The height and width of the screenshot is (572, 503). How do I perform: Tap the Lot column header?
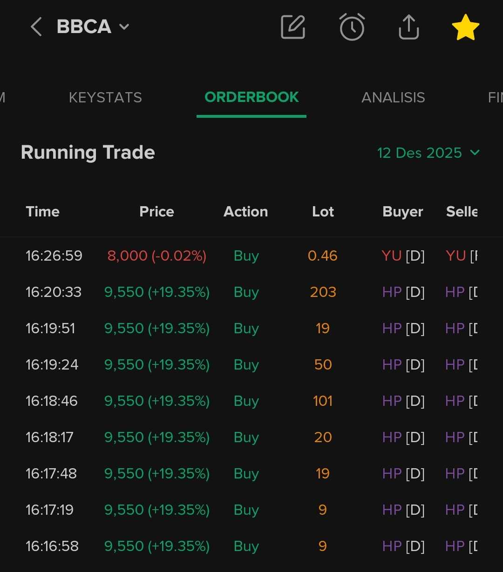pos(323,212)
